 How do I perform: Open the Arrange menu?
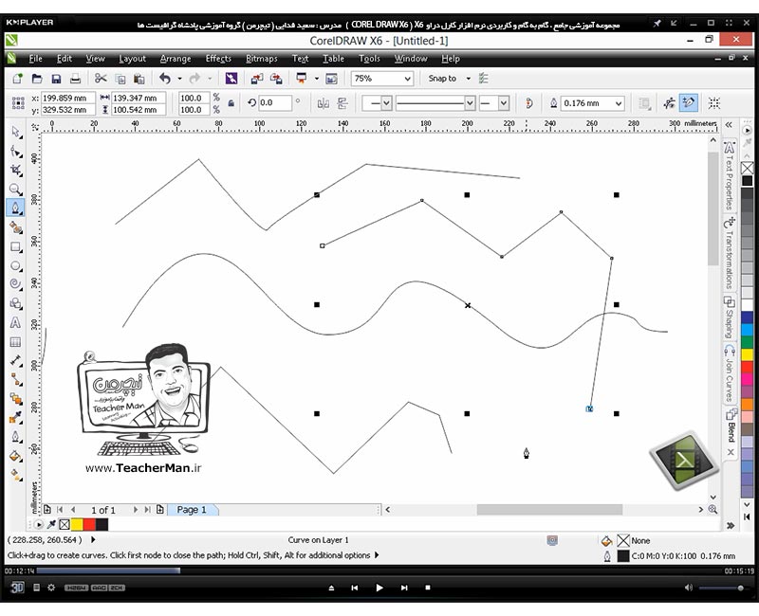pyautogui.click(x=176, y=59)
